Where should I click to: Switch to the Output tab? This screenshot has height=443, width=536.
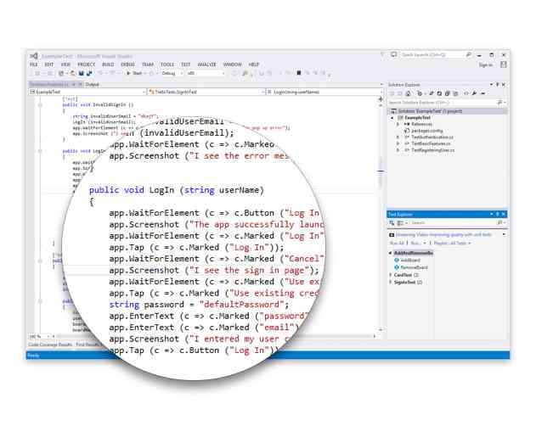click(92, 84)
